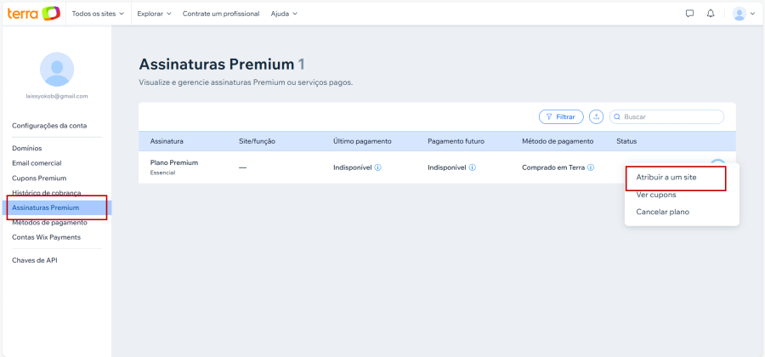
Task: Open the account avatar menu in header
Action: point(744,14)
